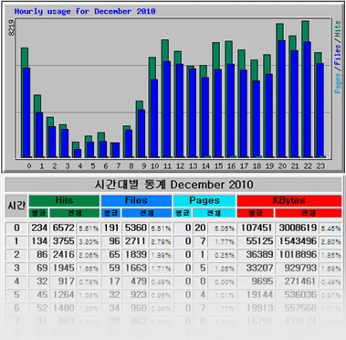Click total files value 479
The width and height of the screenshot is (346, 340).
tap(138, 282)
